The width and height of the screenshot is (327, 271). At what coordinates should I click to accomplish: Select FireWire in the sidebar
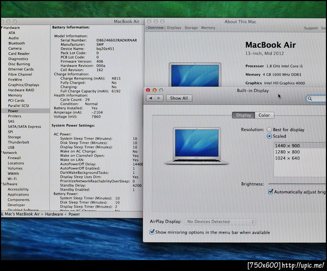point(15,79)
